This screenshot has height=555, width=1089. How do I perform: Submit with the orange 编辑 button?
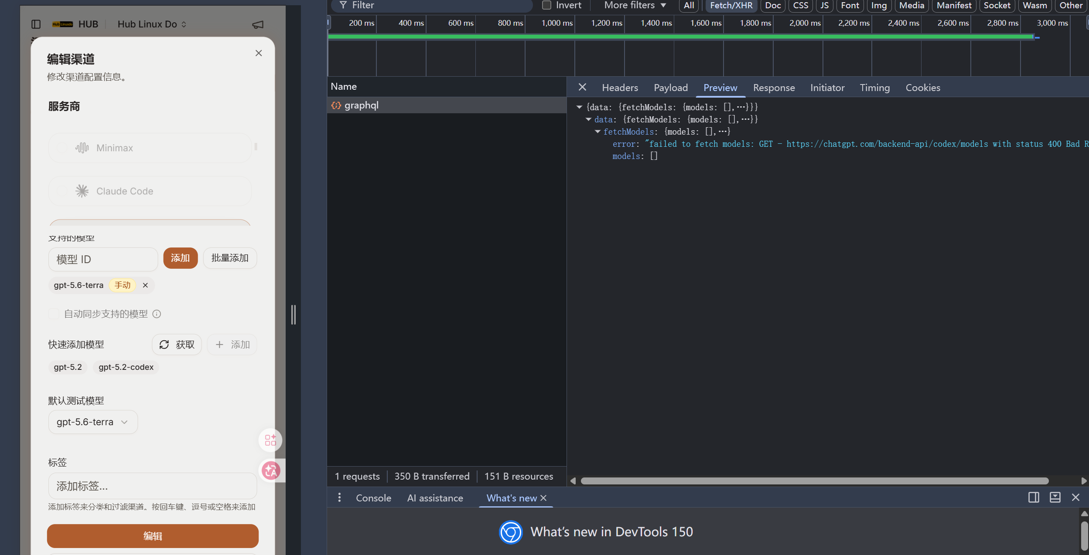pos(153,536)
